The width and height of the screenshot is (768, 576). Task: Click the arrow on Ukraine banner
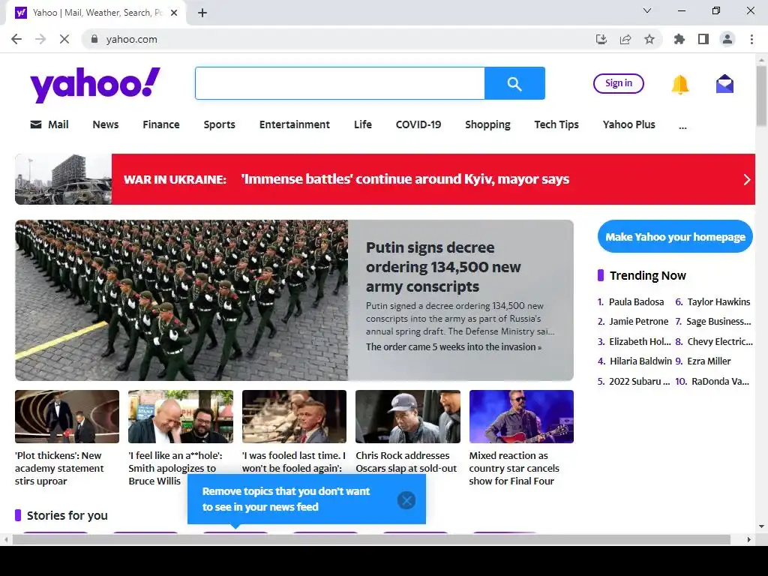pyautogui.click(x=746, y=179)
